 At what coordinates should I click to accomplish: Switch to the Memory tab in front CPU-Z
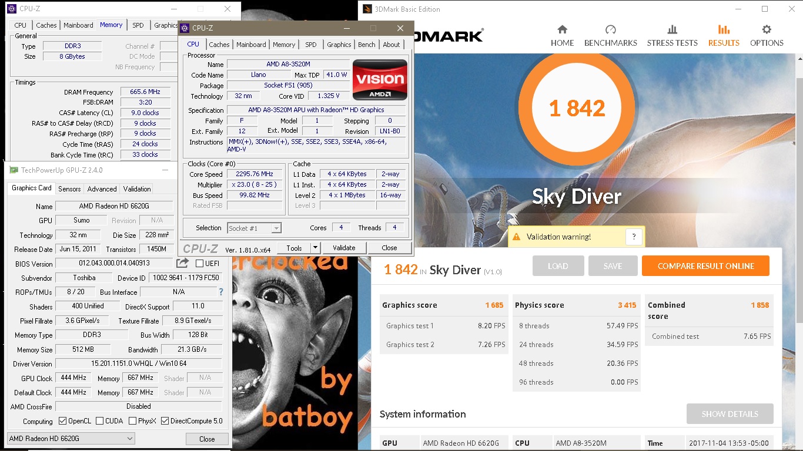[284, 45]
